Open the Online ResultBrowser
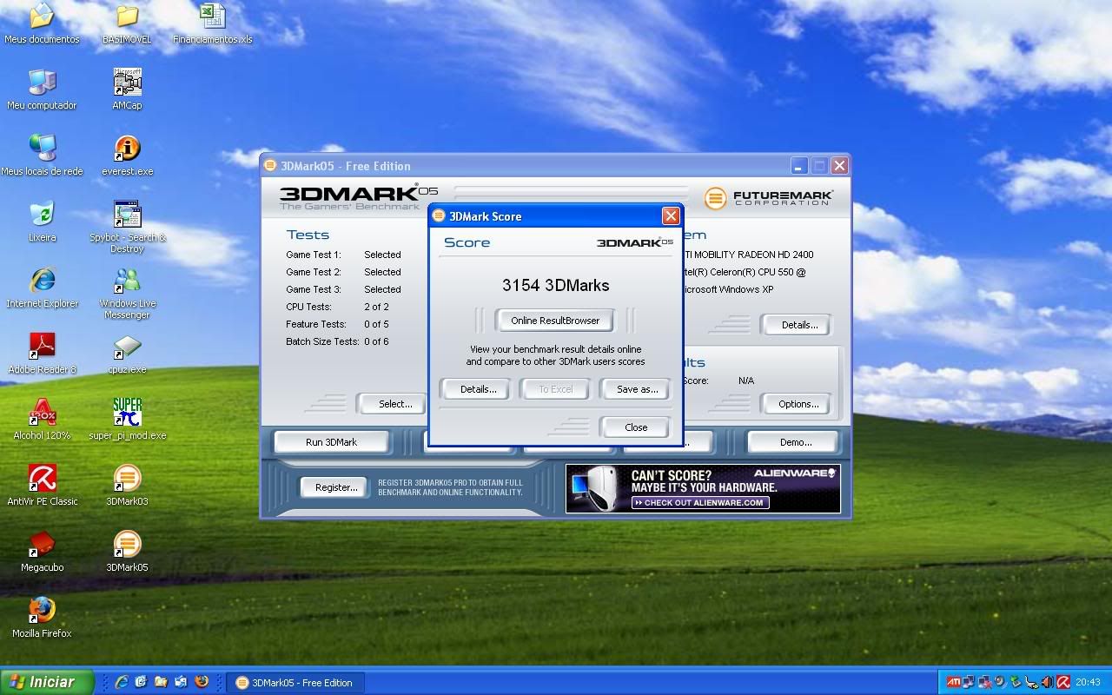Viewport: 1112px width, 695px height. click(555, 320)
